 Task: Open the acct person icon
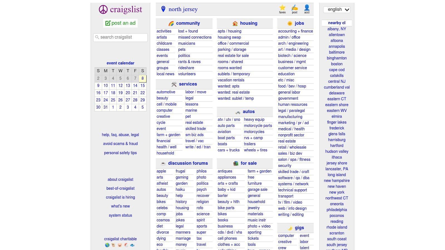pos(307,8)
